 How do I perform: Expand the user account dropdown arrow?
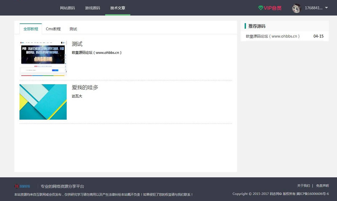point(326,8)
